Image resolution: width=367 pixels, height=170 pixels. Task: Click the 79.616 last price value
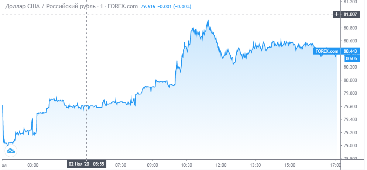(x=148, y=7)
